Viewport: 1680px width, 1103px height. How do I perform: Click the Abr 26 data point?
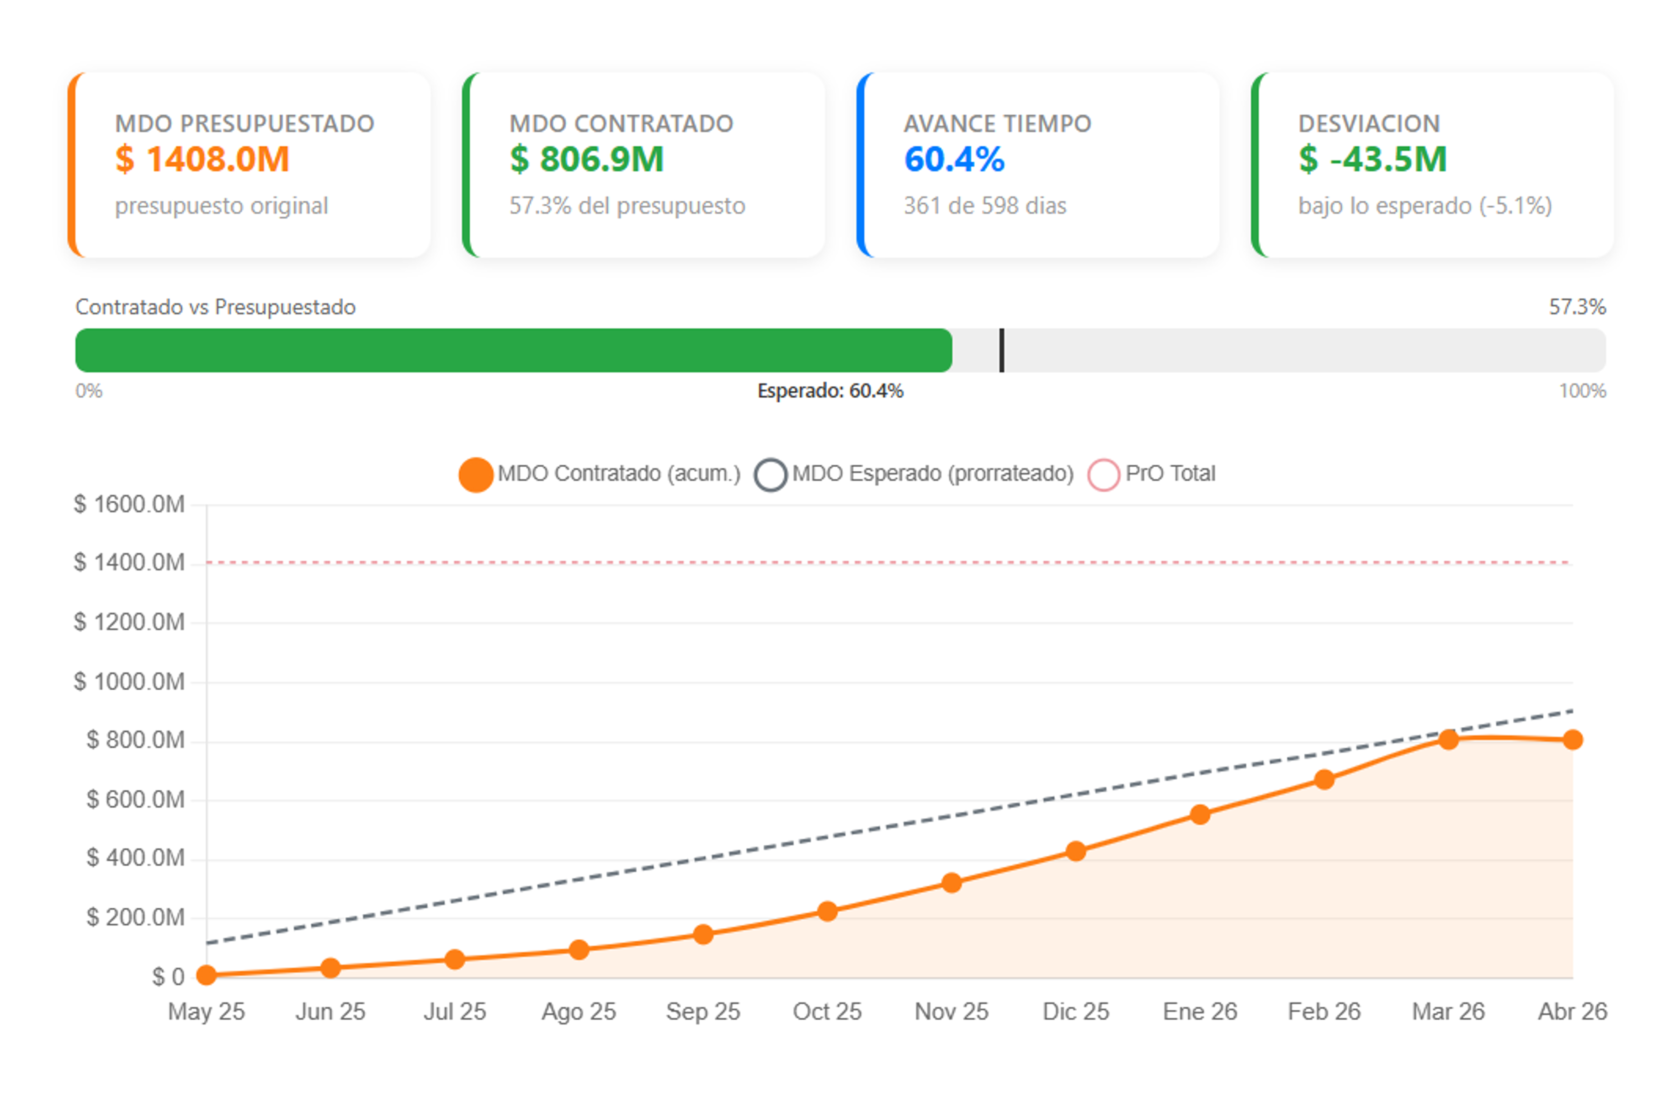[1573, 740]
